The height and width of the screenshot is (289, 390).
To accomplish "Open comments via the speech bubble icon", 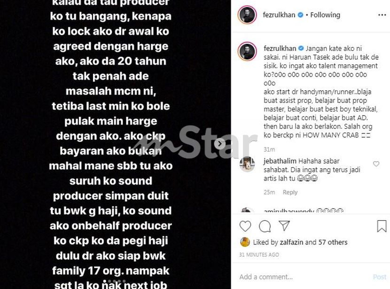I will (265, 226).
